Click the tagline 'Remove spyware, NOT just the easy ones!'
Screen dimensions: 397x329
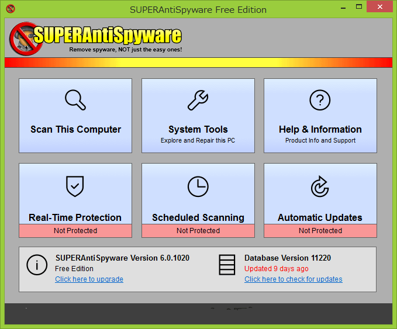pyautogui.click(x=126, y=50)
